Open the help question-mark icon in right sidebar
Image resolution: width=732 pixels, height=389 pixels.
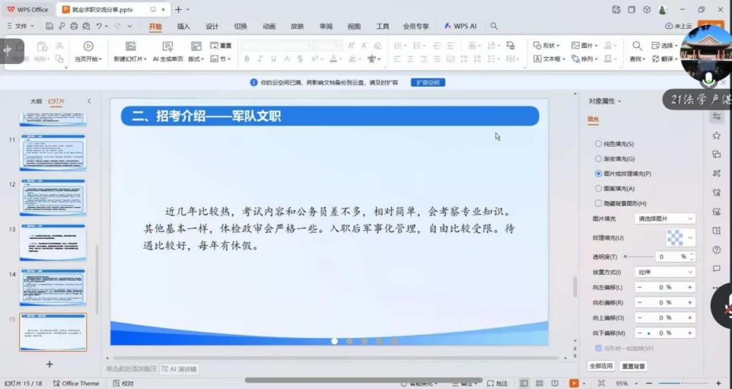(x=717, y=249)
